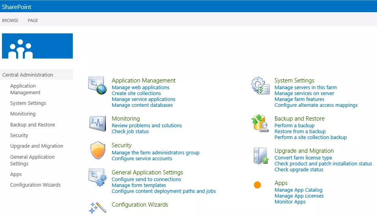Open Monitor Apps link
377x218 pixels.
click(290, 202)
